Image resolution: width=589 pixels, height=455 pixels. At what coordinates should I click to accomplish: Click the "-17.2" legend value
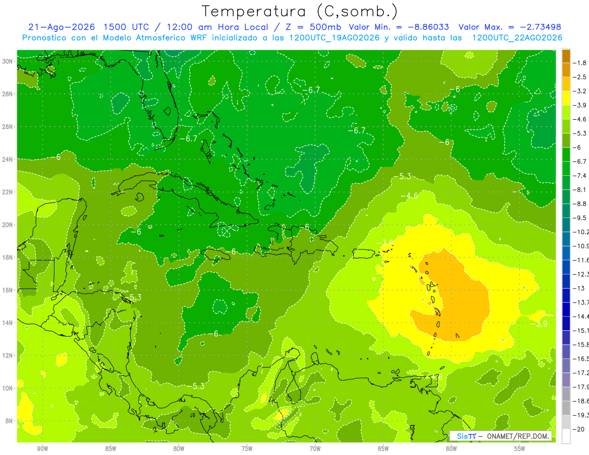581,373
